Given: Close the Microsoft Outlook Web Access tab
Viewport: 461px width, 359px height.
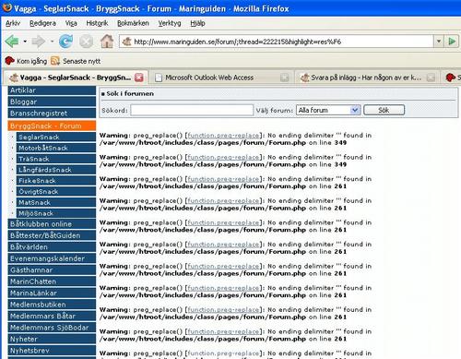Looking at the screenshot, I should click(x=285, y=78).
